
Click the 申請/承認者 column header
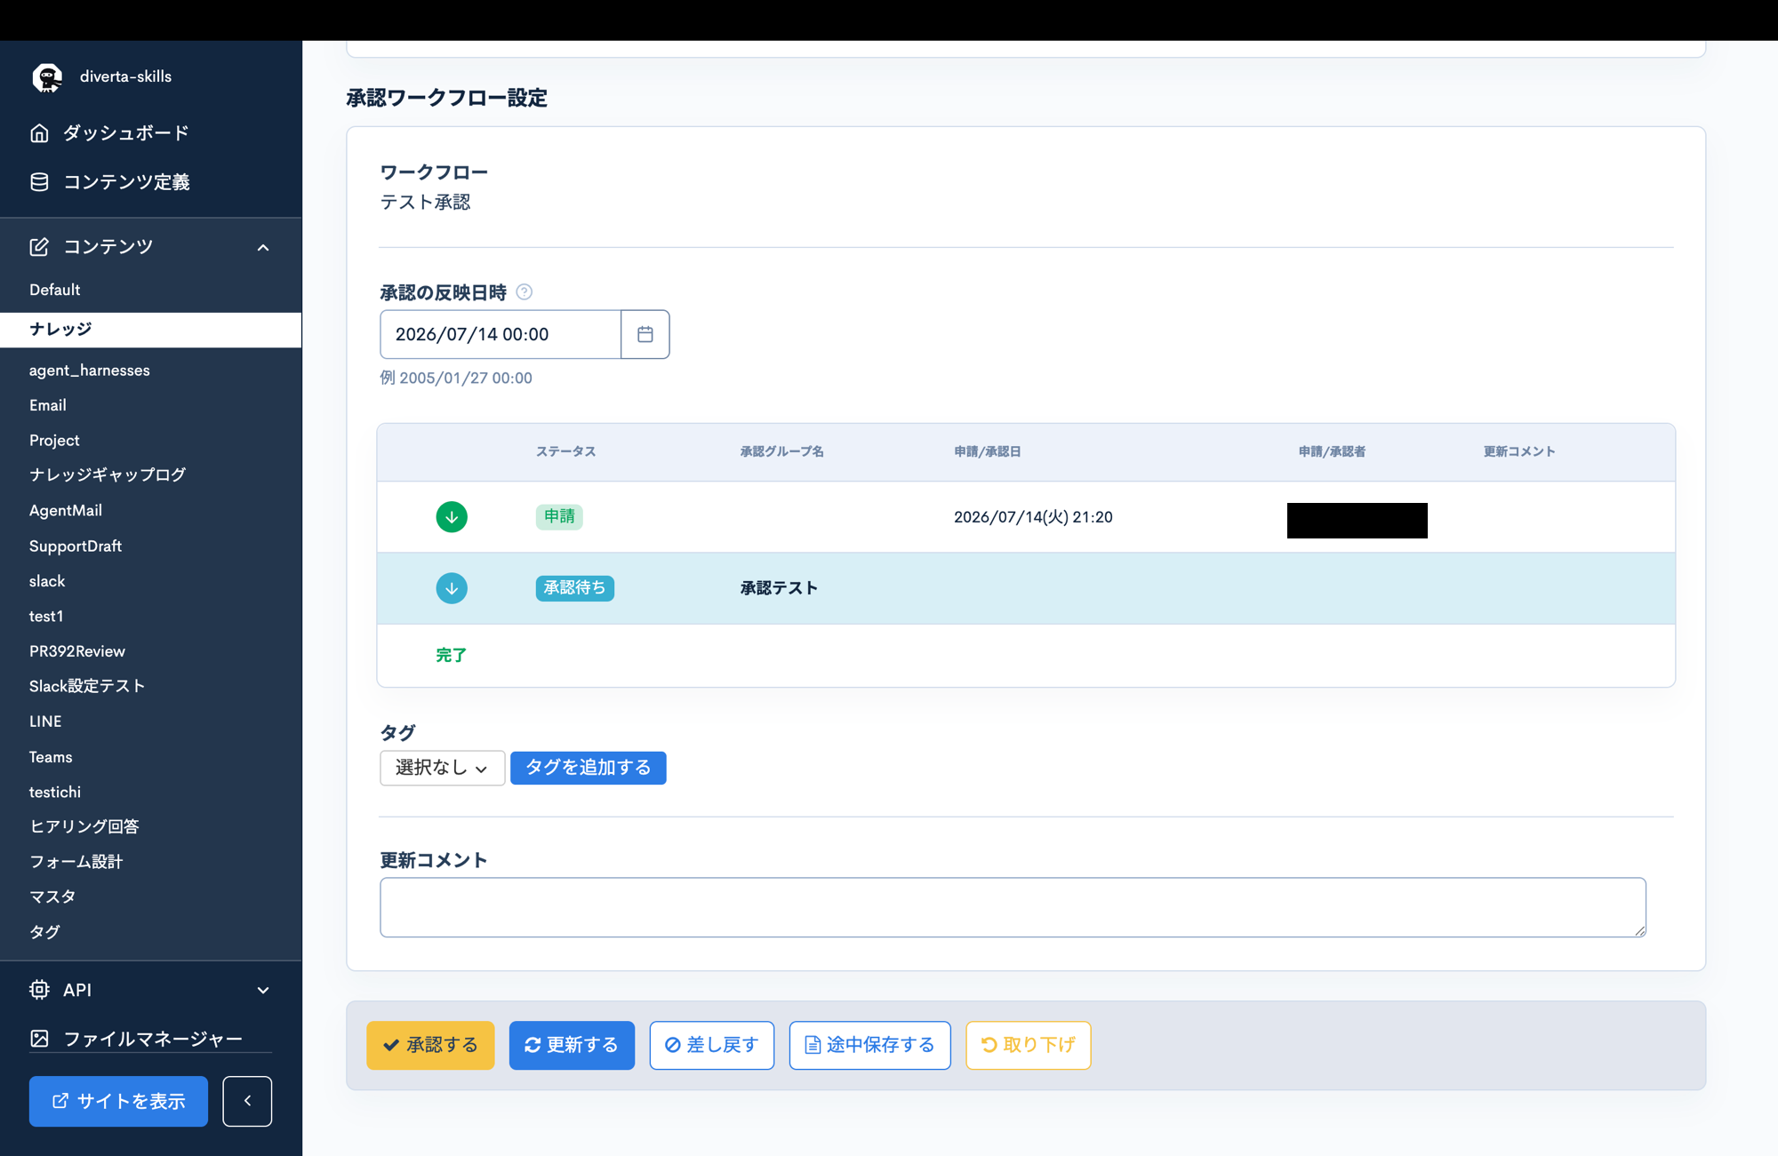[1332, 452]
